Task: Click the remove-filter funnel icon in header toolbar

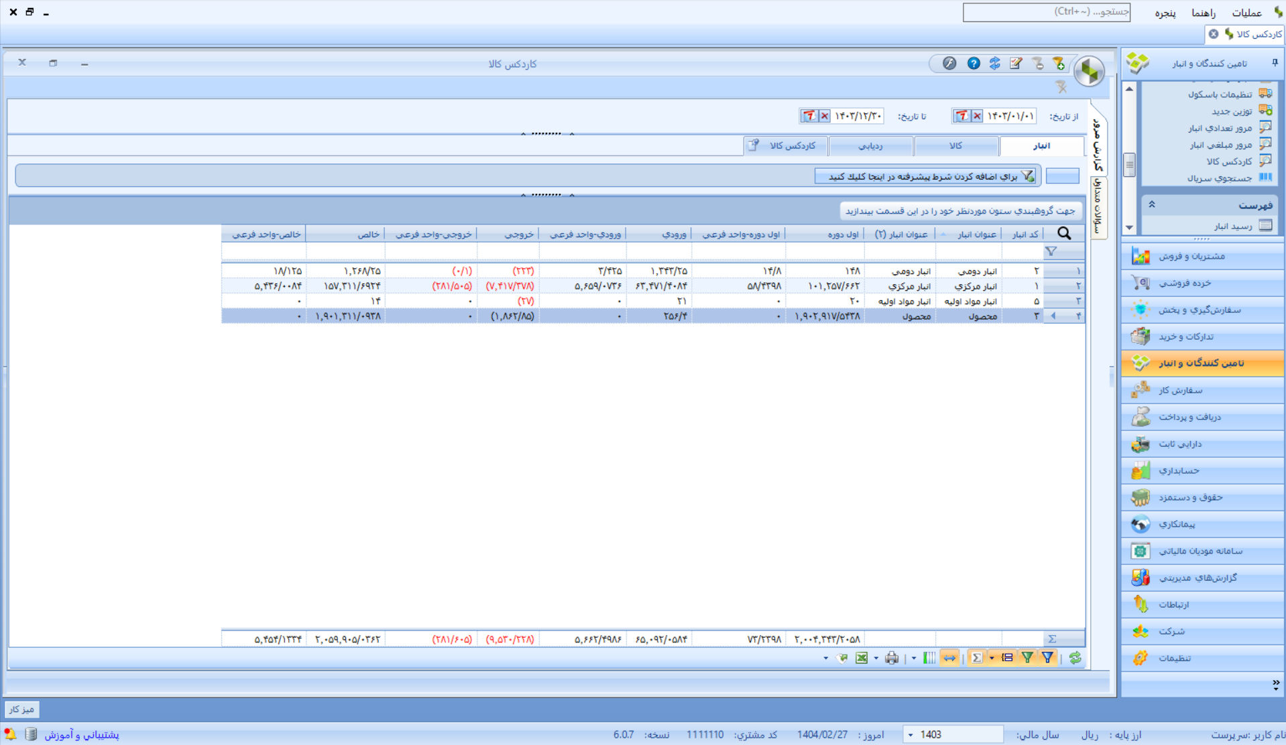Action: click(x=1038, y=64)
